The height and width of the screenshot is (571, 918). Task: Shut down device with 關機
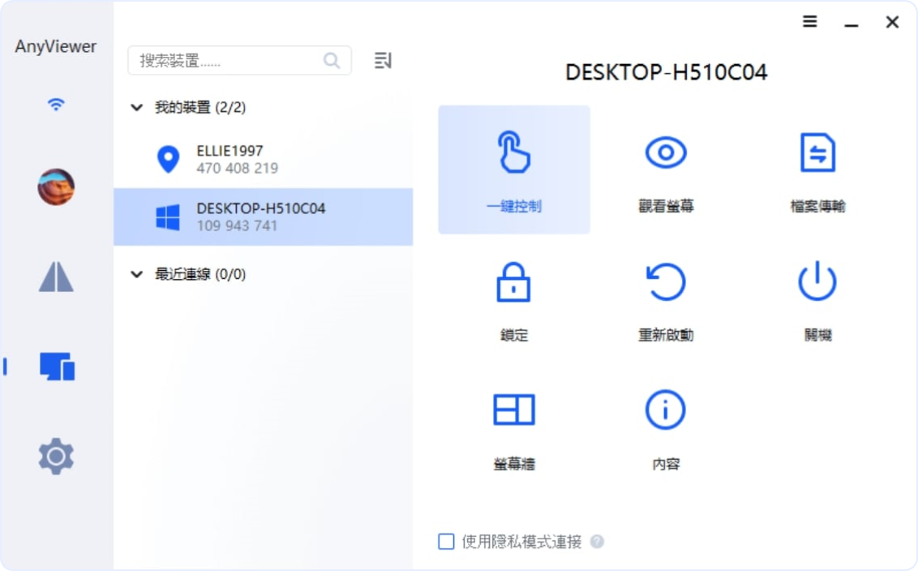tap(817, 300)
